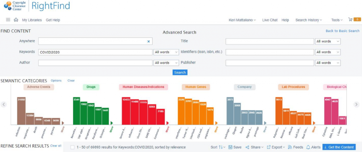Select the death bar showing 9050
Viewport: 362px width, 152px height.
point(39,121)
